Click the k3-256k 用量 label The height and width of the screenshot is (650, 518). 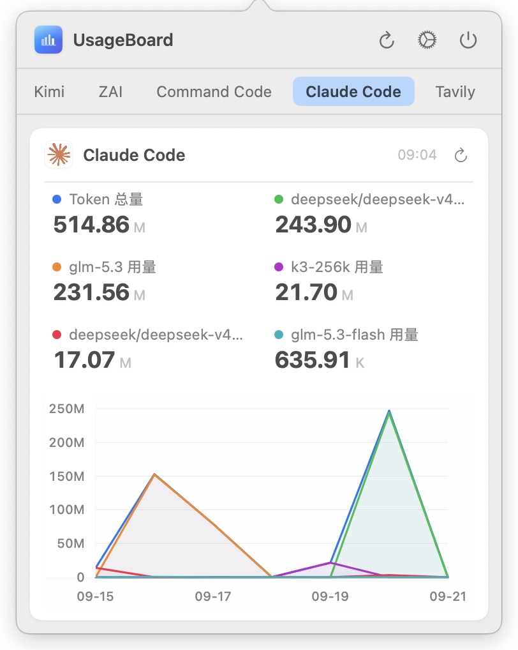point(337,267)
